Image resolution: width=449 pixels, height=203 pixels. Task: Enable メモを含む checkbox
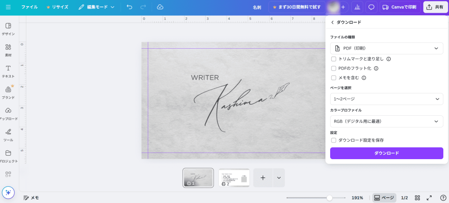[334, 78]
